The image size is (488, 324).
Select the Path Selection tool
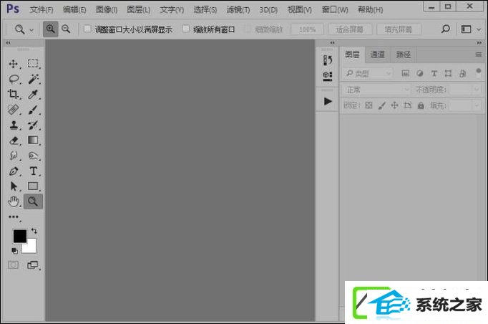(x=14, y=186)
